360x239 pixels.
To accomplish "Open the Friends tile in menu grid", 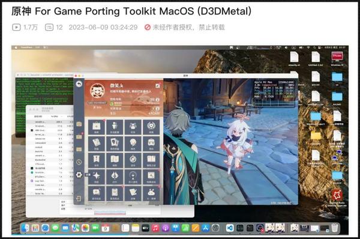I will pyautogui.click(x=133, y=127).
